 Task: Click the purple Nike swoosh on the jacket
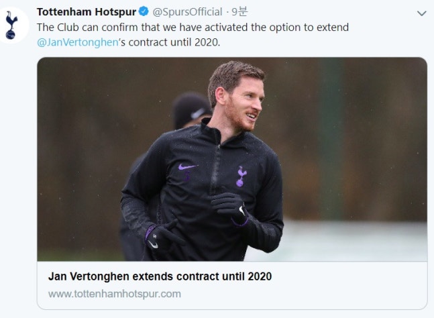188,167
